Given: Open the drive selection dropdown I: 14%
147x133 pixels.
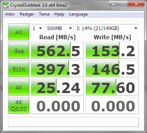Looking at the screenshot, I should pos(107,28).
